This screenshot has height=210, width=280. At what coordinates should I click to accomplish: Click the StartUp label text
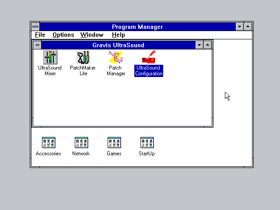pos(147,154)
